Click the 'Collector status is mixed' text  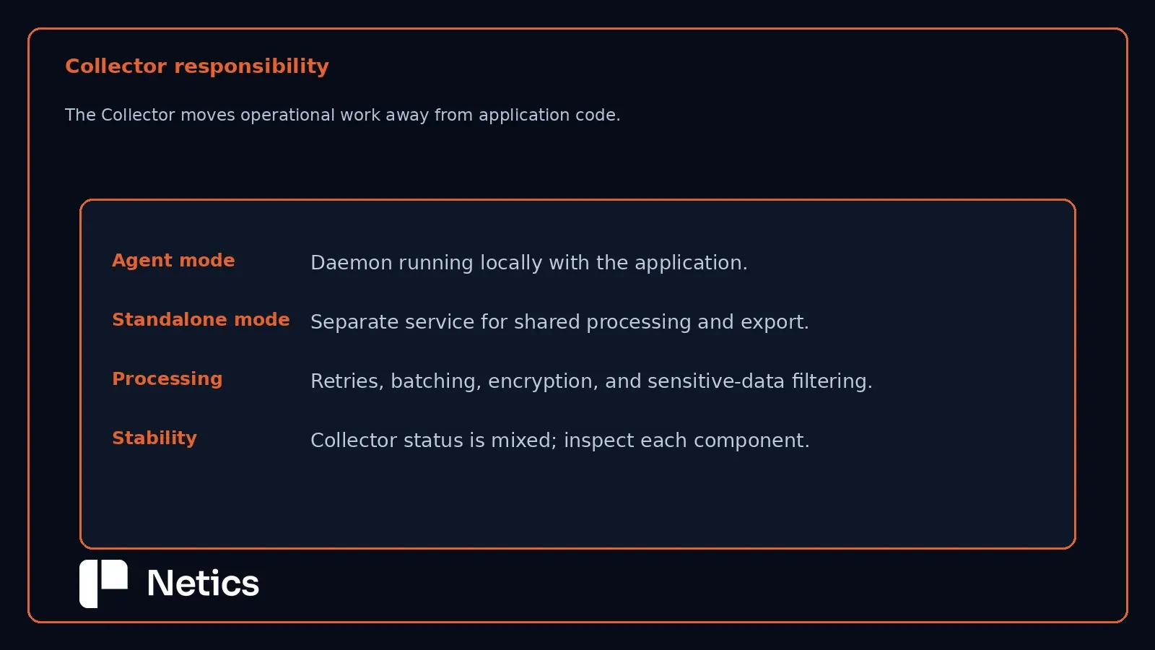click(x=560, y=441)
